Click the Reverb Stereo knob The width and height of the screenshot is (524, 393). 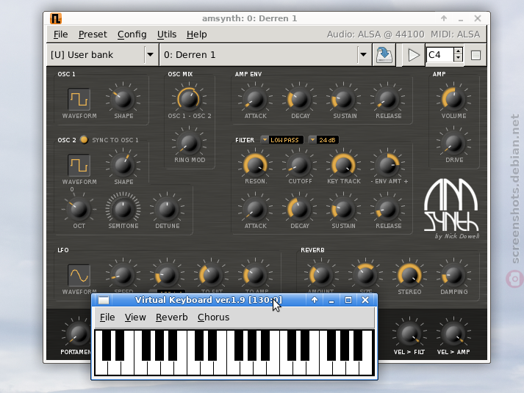pos(409,275)
